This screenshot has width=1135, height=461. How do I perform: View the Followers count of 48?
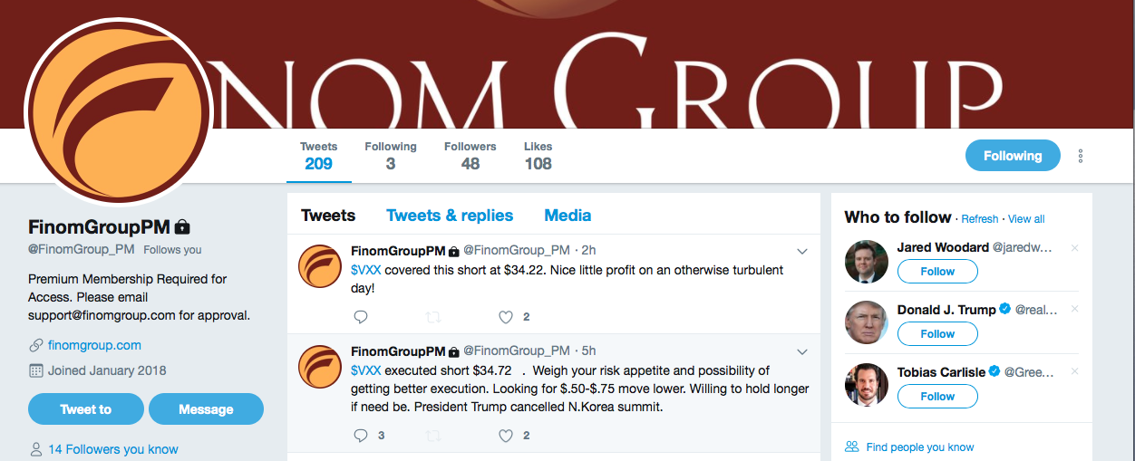pos(470,156)
